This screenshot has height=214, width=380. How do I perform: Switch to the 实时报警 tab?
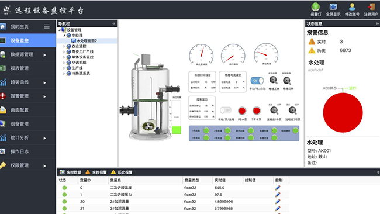click(96, 172)
